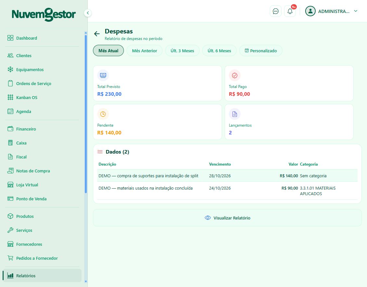The height and width of the screenshot is (287, 367).
Task: Click the sidebar vertical scrollbar
Action: tap(86, 114)
